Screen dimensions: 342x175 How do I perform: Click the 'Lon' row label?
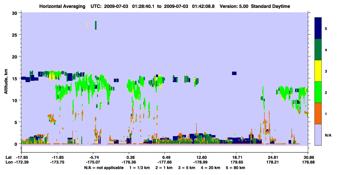coord(9,162)
